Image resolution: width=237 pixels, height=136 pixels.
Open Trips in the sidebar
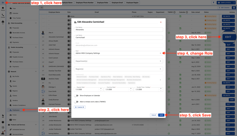pyautogui.click(x=14, y=8)
